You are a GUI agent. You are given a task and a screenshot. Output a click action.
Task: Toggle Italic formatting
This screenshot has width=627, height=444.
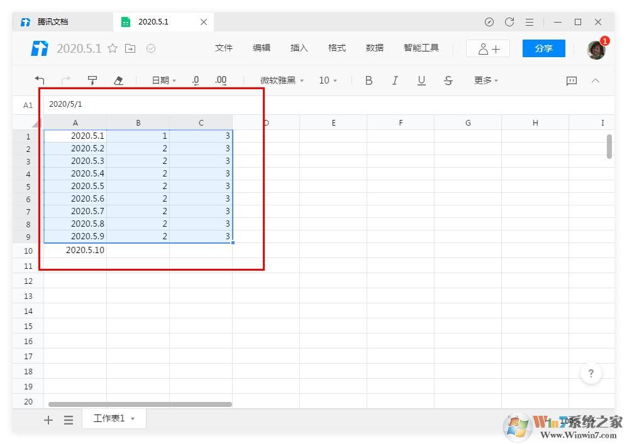click(395, 80)
